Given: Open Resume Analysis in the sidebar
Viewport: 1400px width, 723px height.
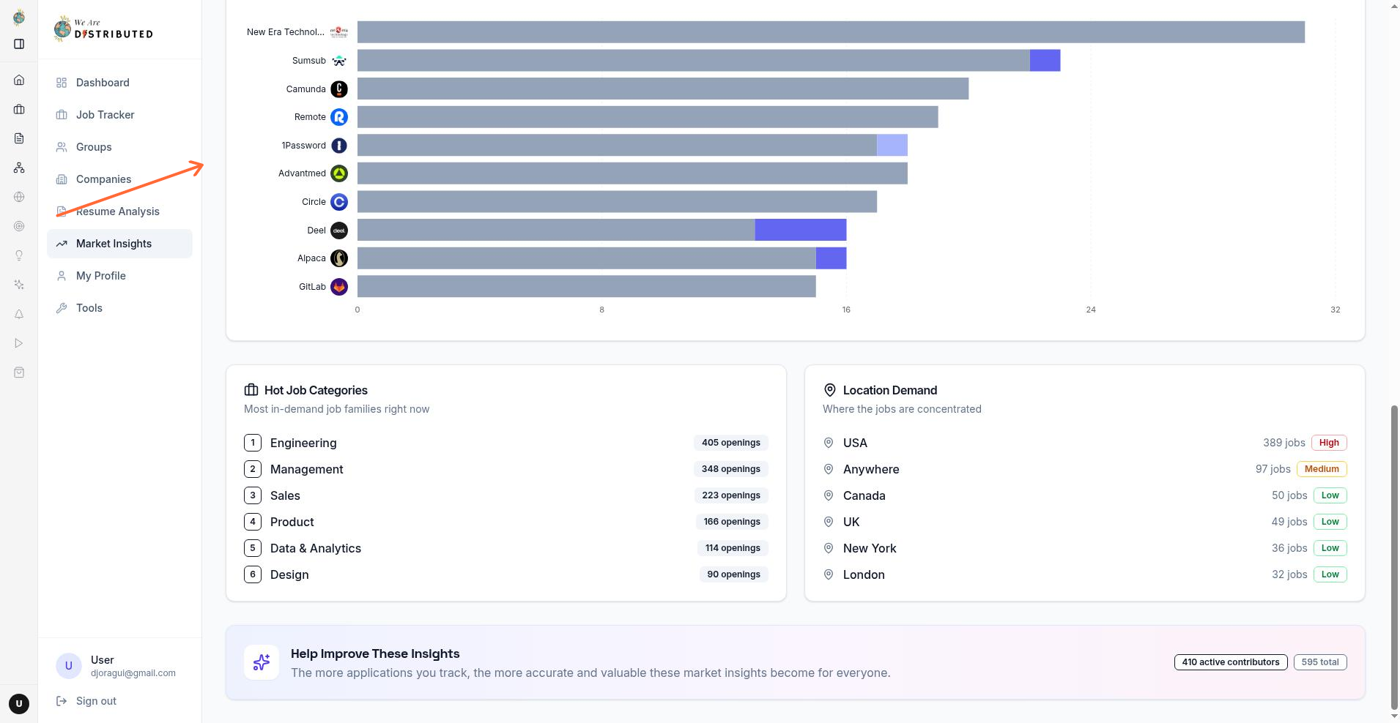Looking at the screenshot, I should coord(119,211).
